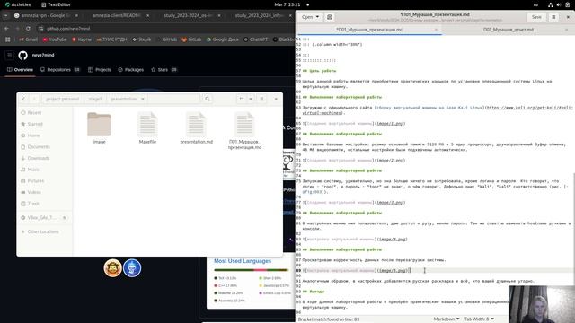Open the Files hamburger menu
The image size is (575, 323).
[261, 99]
